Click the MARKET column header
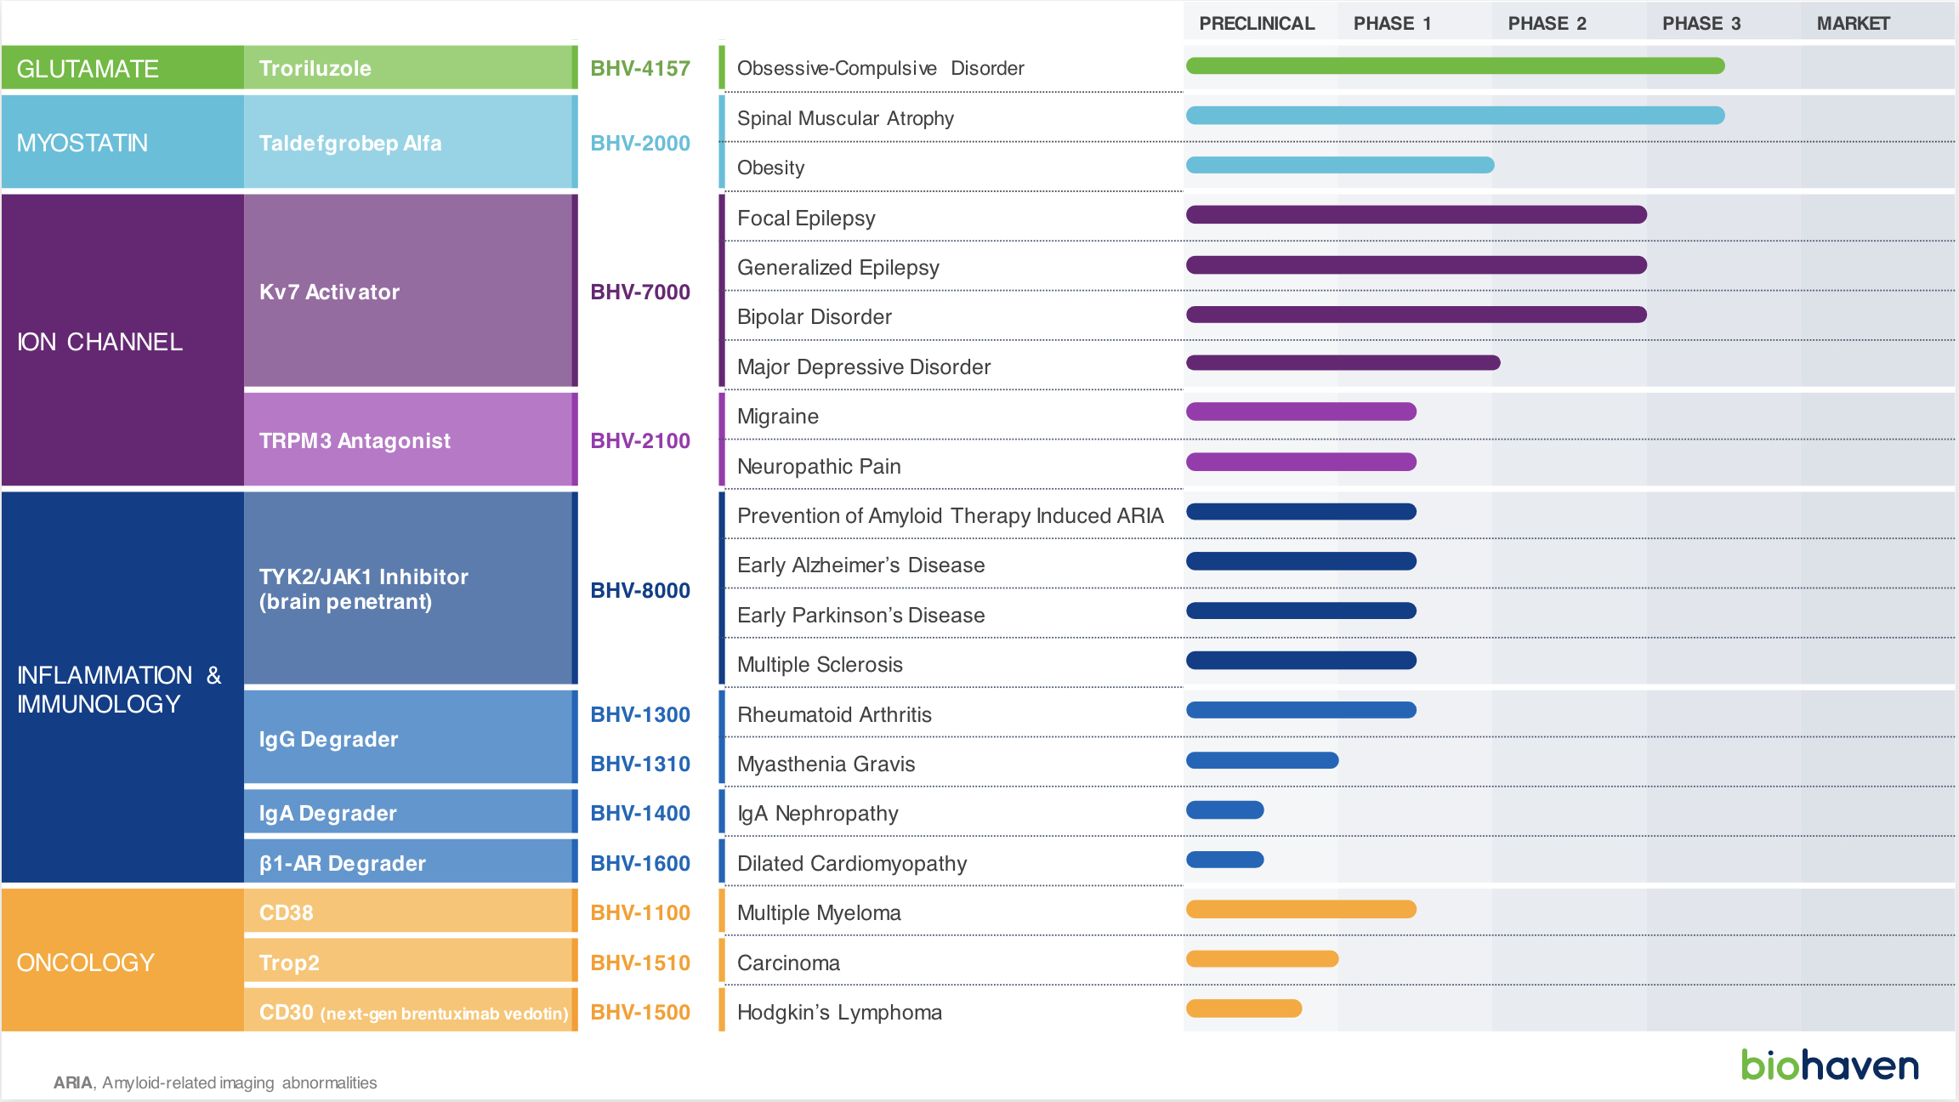This screenshot has height=1102, width=1959. 1853,24
